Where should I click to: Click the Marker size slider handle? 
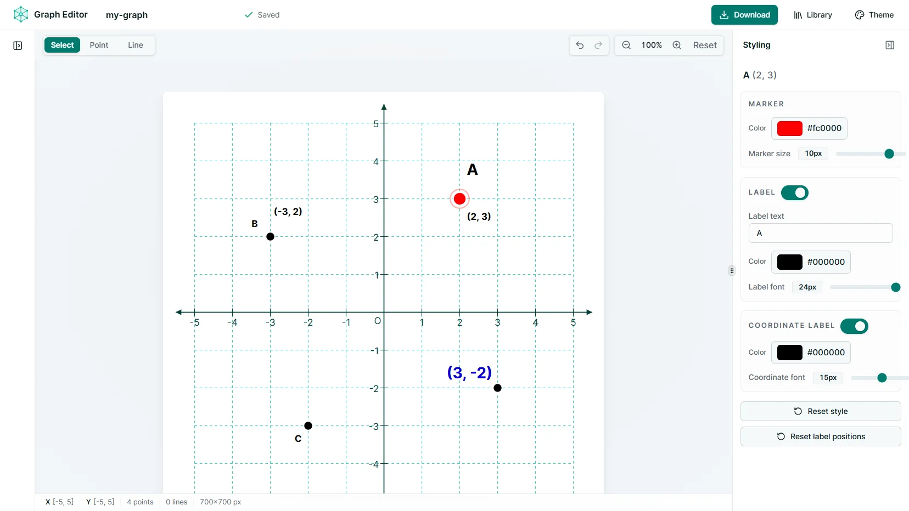(x=889, y=154)
